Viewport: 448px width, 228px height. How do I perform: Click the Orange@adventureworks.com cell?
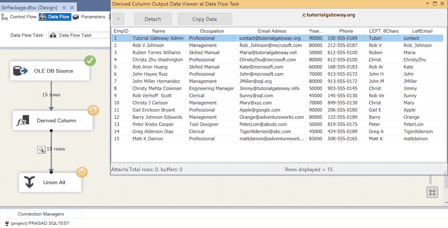tap(272, 117)
